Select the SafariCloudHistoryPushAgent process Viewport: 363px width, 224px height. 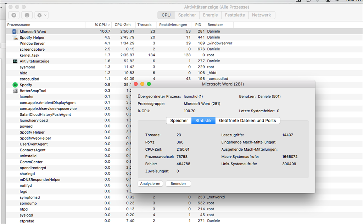pos(69,114)
